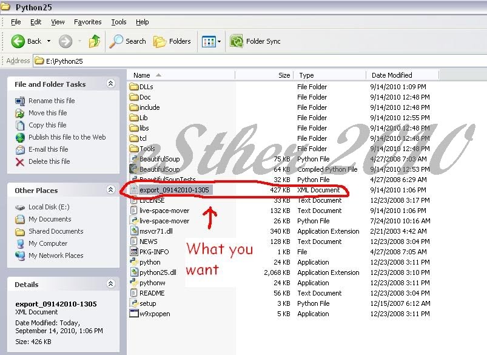Select the python application icon
Image resolution: width=487 pixels, height=355 pixels.
pos(134,262)
